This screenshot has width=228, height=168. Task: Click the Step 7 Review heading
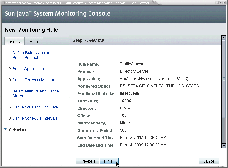coord(88,40)
